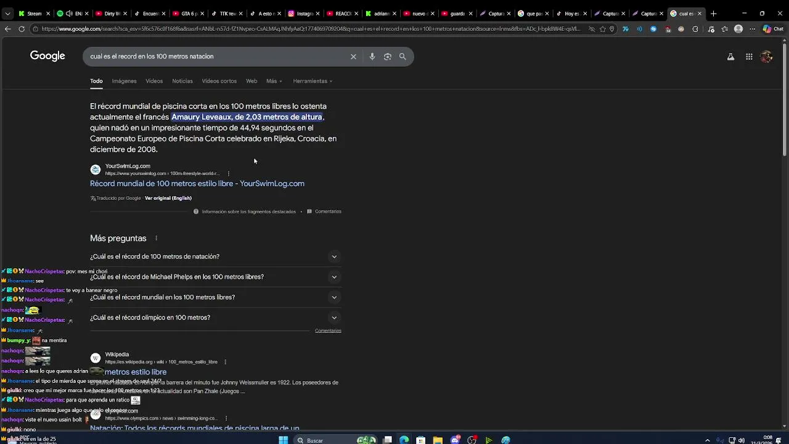The image size is (789, 444).
Task: Click the Google logo
Action: point(47,56)
